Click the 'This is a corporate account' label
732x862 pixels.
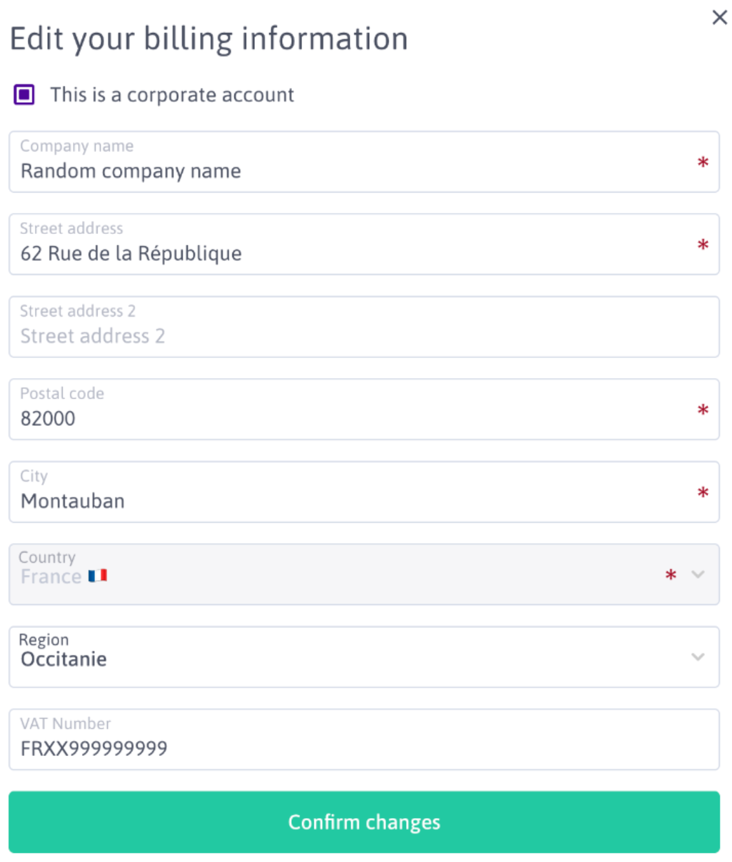[x=172, y=95]
